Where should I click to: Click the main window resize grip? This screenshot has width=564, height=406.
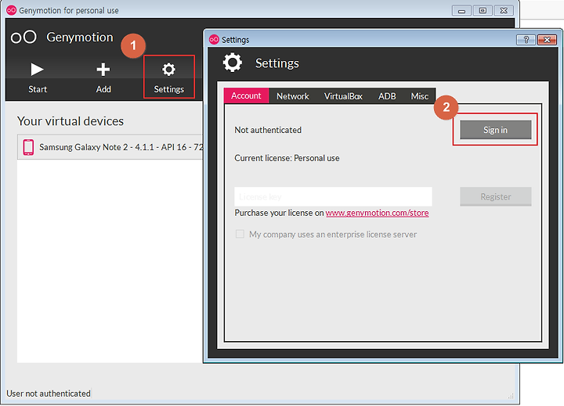pos(511,396)
